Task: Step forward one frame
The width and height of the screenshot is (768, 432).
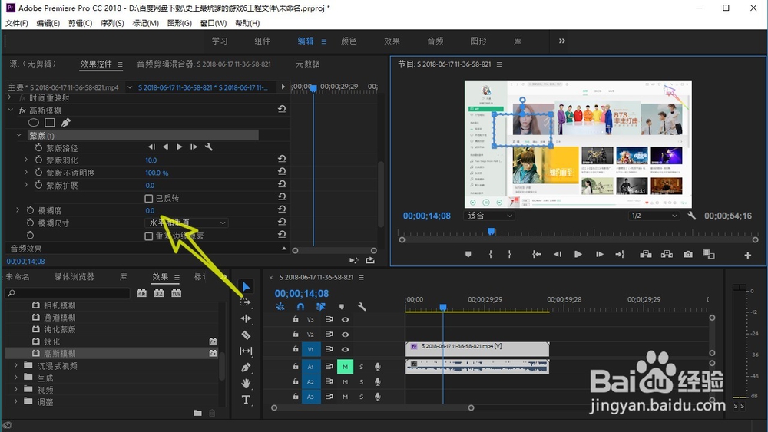Action: click(599, 255)
